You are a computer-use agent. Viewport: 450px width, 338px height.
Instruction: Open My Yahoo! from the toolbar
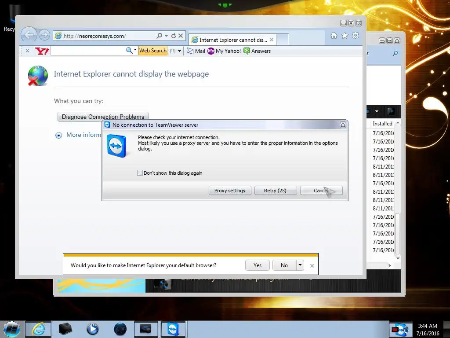224,51
